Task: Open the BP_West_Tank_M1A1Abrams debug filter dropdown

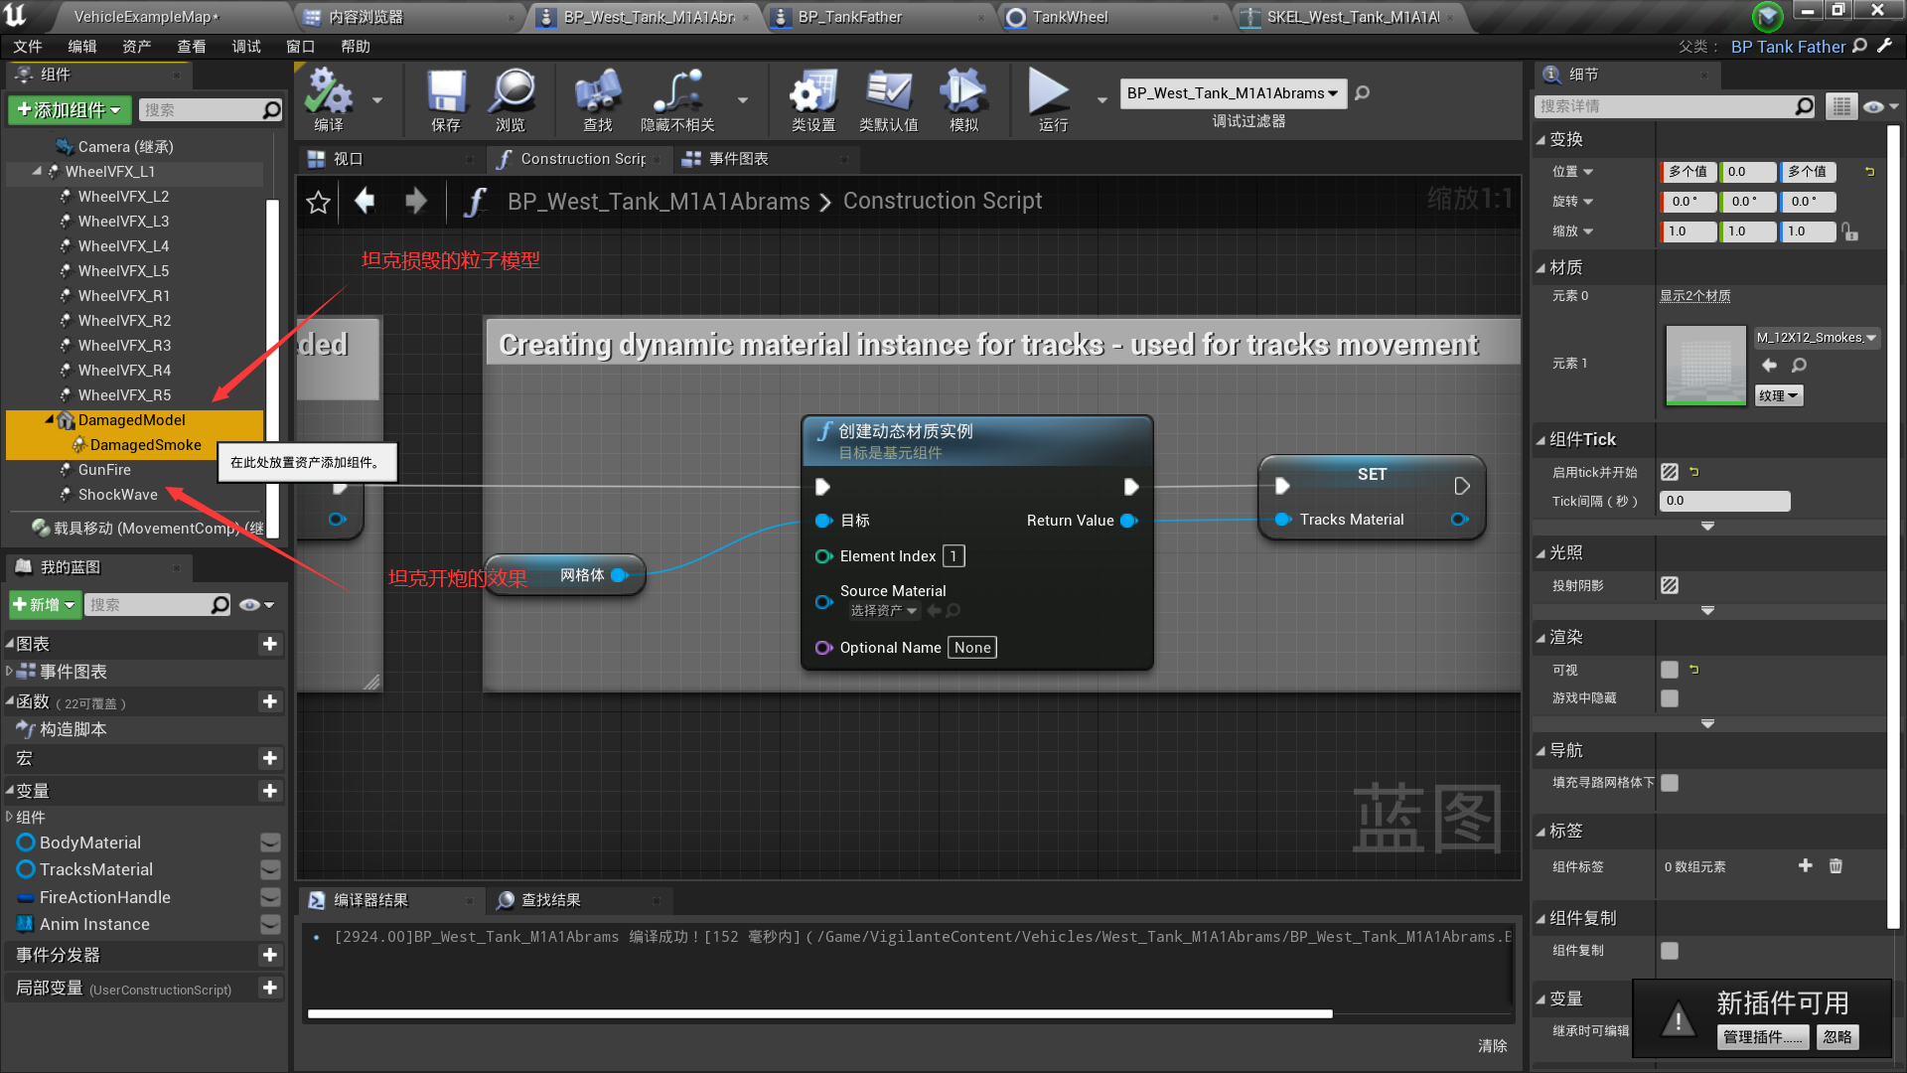Action: [x=1233, y=93]
